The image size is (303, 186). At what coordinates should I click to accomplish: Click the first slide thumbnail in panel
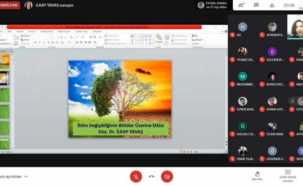(x=5, y=60)
